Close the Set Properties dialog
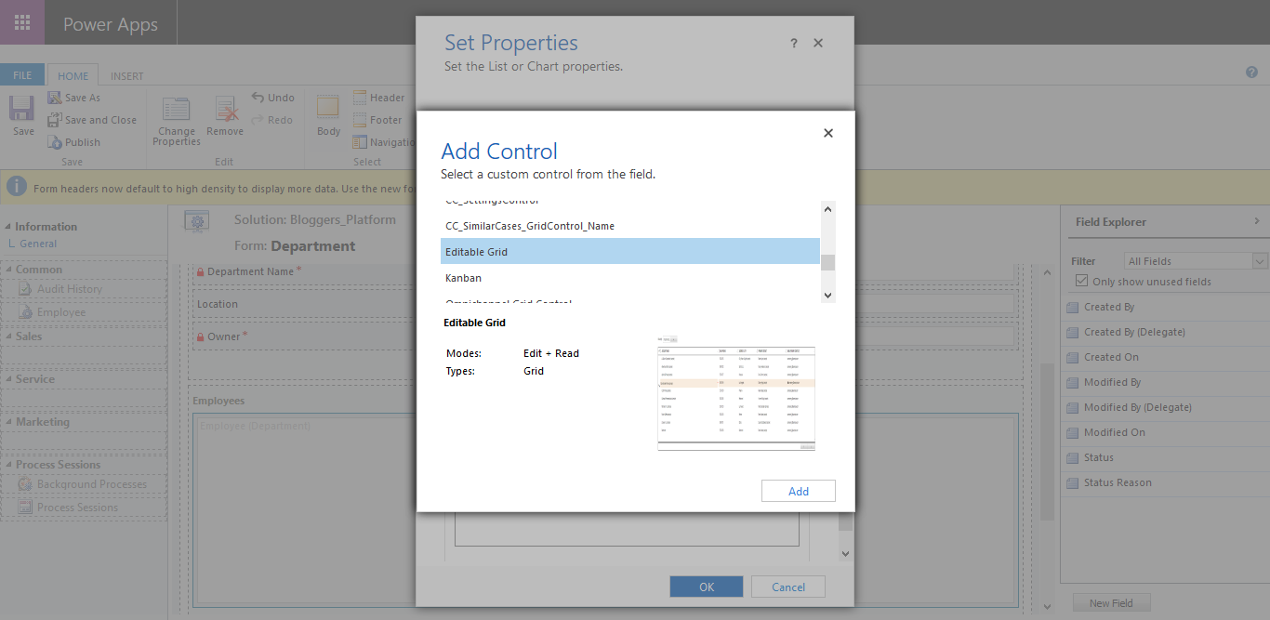The height and width of the screenshot is (620, 1270). (818, 43)
